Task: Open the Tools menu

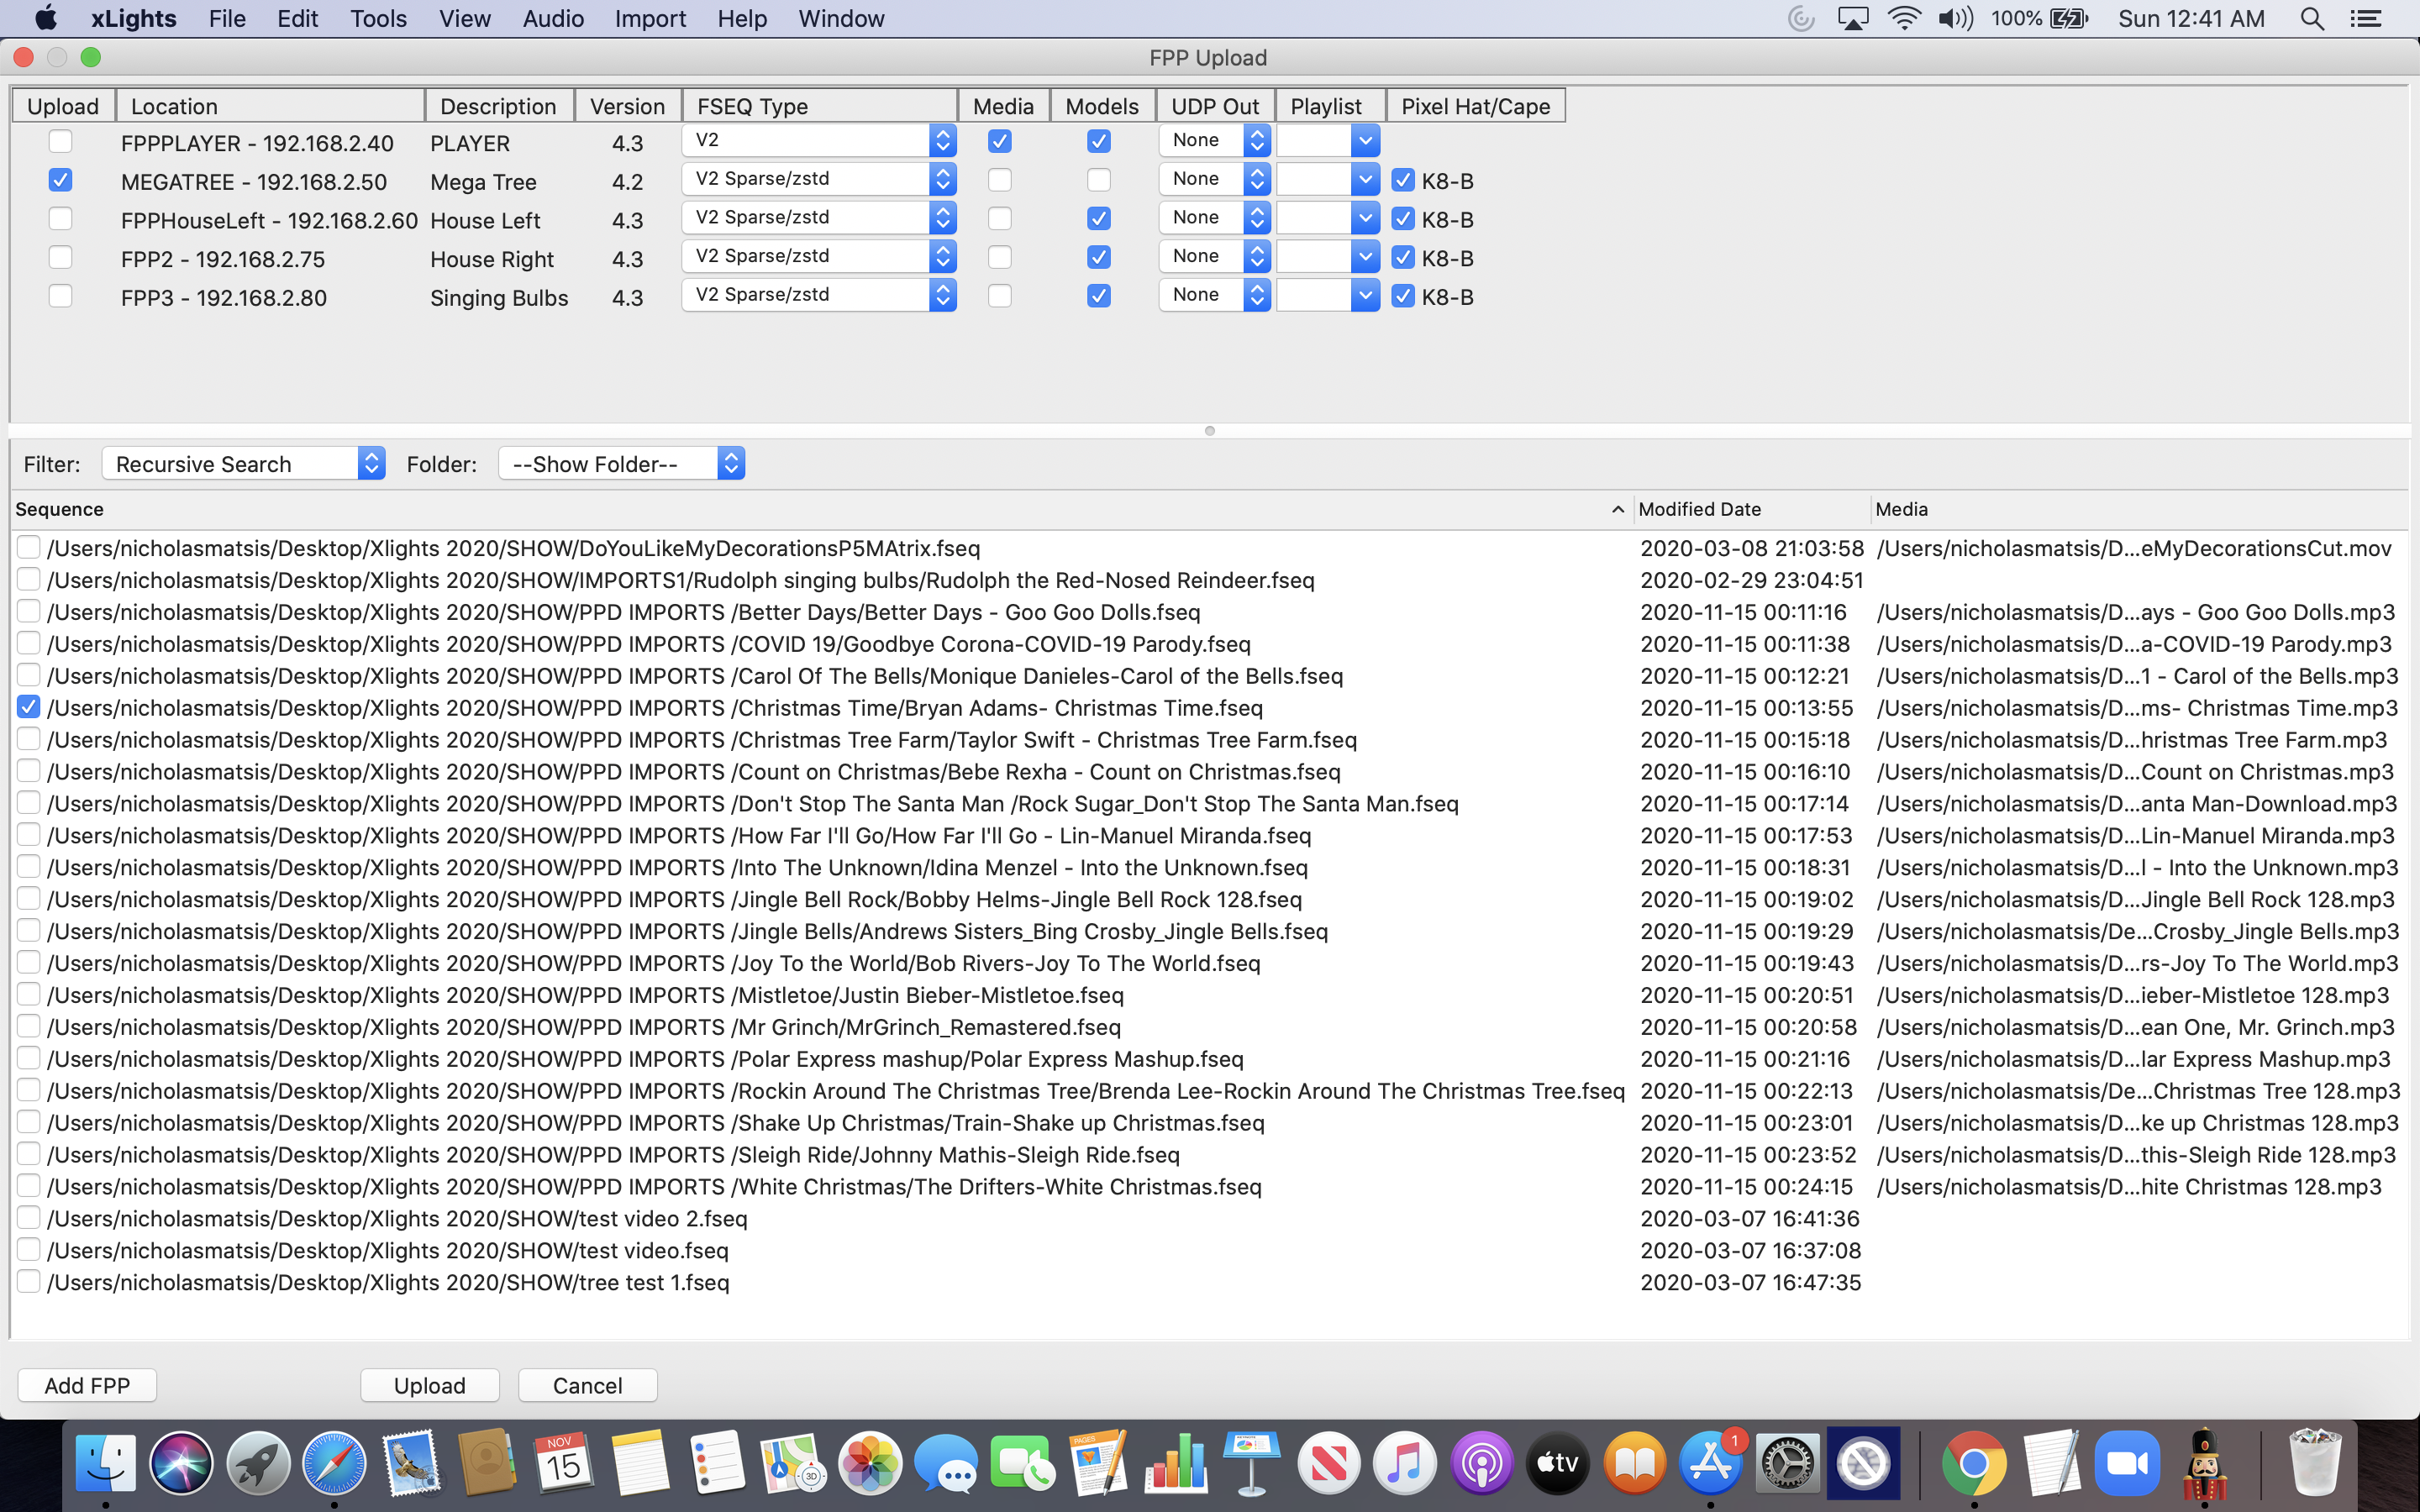Action: click(378, 19)
